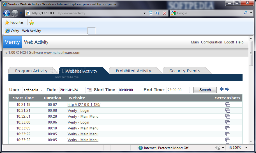
Task: Open zoom level dropdown arrow in status bar
Action: tap(246, 148)
